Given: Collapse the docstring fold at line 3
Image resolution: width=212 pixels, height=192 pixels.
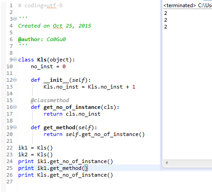Looking at the screenshot, I should tap(14, 19).
